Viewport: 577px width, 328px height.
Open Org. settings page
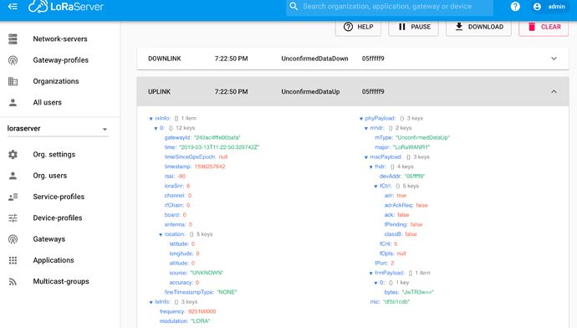pos(54,154)
